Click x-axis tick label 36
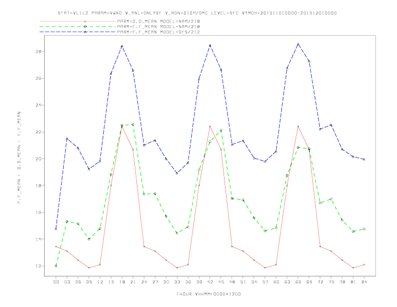The height and width of the screenshot is (307, 397). click(188, 282)
